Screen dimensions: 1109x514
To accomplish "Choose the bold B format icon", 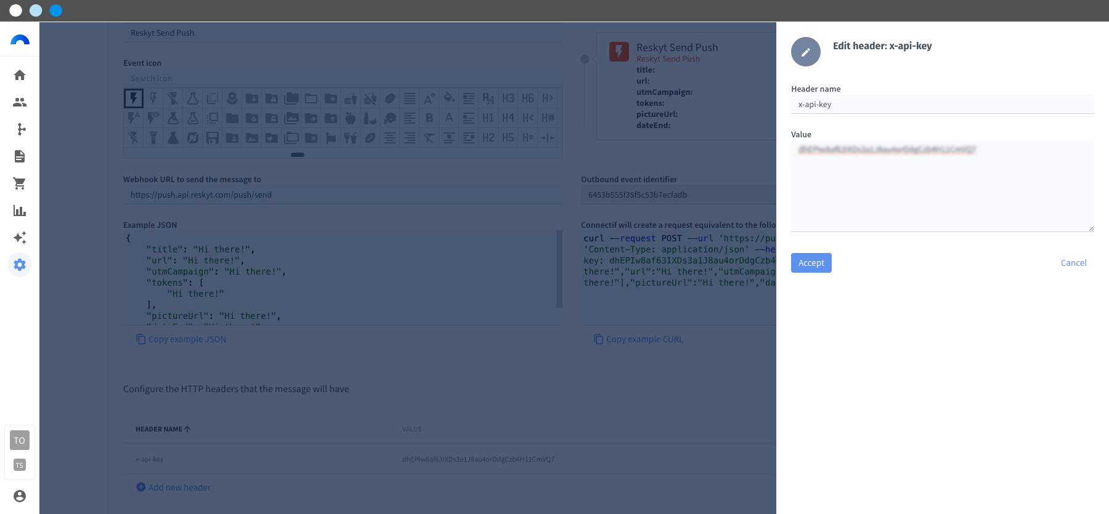I will click(x=429, y=118).
